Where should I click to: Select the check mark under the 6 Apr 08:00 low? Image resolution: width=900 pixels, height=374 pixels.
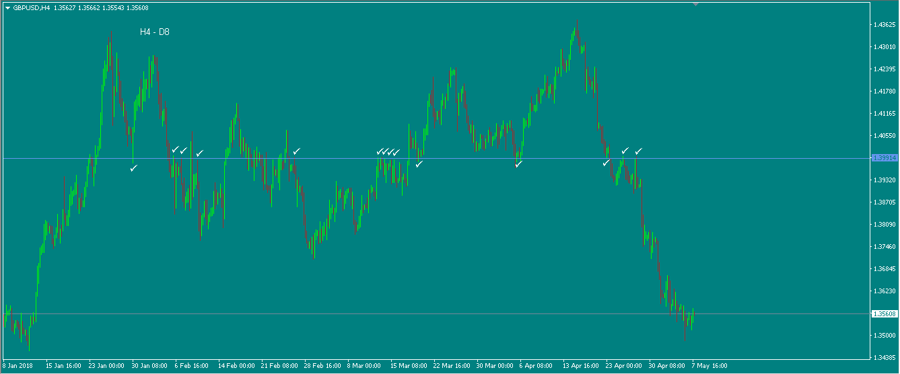click(x=518, y=163)
